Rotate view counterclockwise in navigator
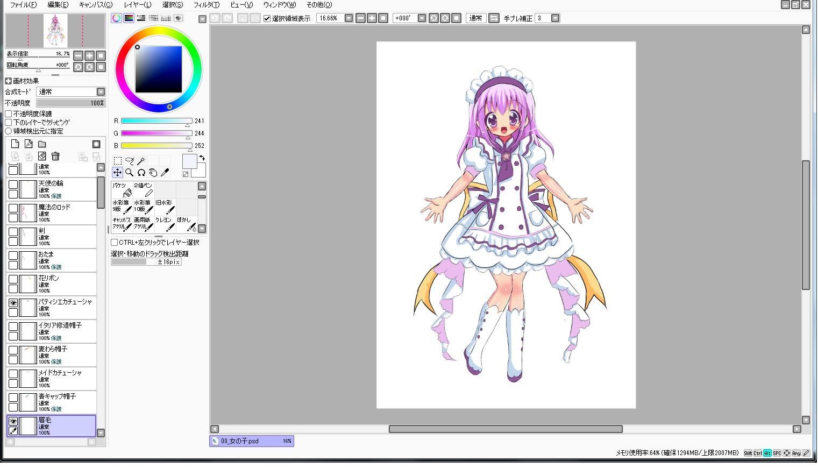Viewport: 818px width, 468px height. pyautogui.click(x=78, y=67)
